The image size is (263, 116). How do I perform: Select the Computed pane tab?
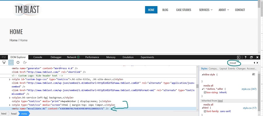coord(214,69)
